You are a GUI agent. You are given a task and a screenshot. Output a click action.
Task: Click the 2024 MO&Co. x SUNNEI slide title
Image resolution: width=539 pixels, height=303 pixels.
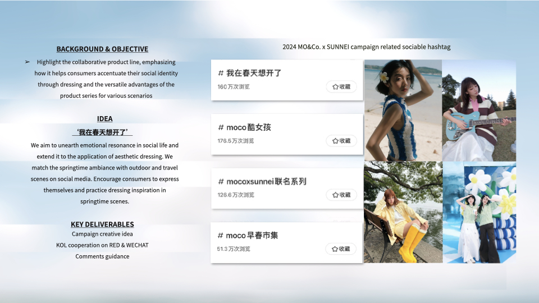click(366, 47)
